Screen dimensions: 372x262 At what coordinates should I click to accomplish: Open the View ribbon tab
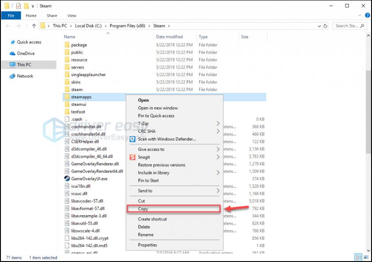[72, 15]
